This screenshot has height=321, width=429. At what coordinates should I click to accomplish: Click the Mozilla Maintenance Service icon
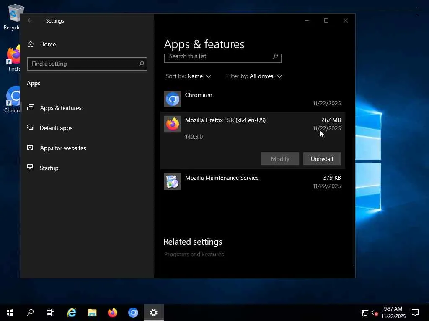tap(173, 182)
